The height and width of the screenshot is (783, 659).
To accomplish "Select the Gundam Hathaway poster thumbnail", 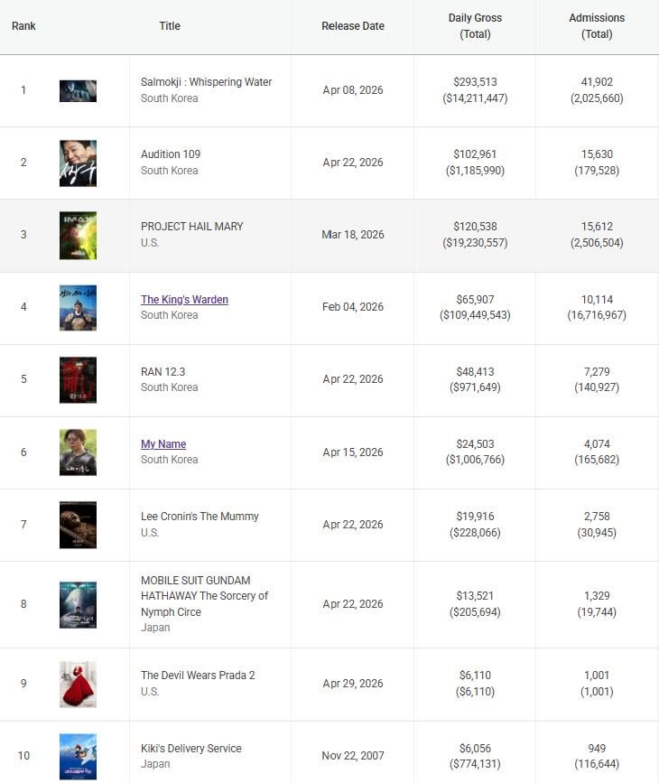I will tap(78, 604).
